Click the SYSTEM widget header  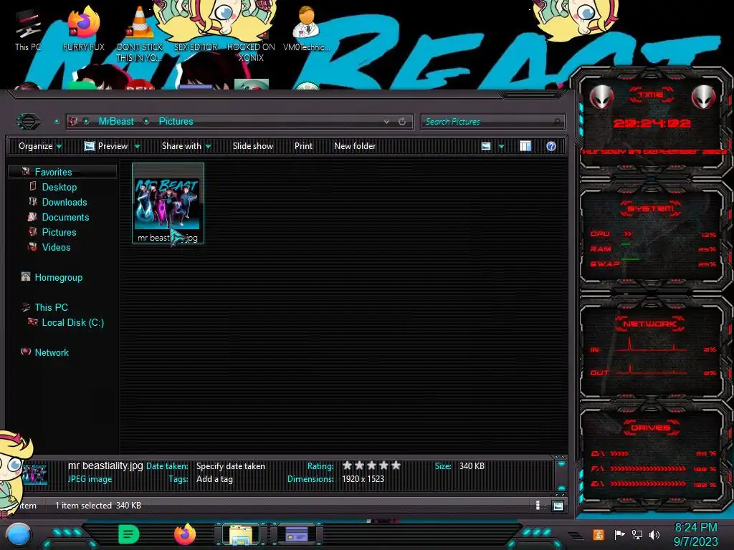(651, 208)
